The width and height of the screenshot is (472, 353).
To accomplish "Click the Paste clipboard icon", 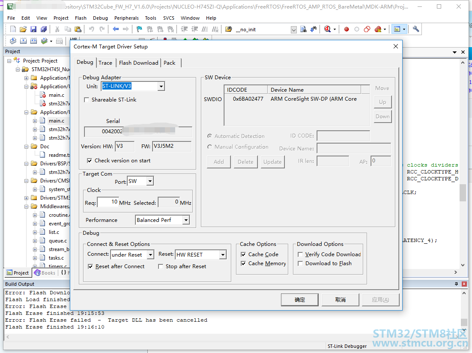I will pos(78,29).
